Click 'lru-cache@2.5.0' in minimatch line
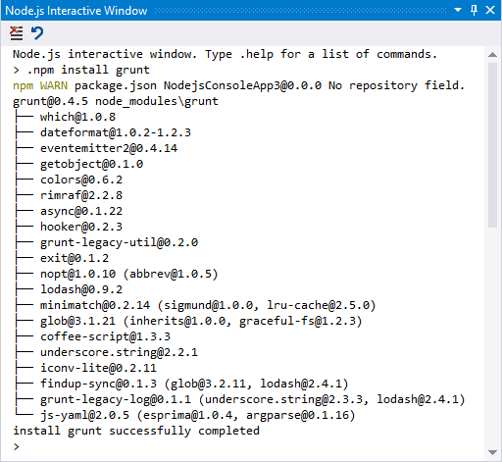 point(318,305)
